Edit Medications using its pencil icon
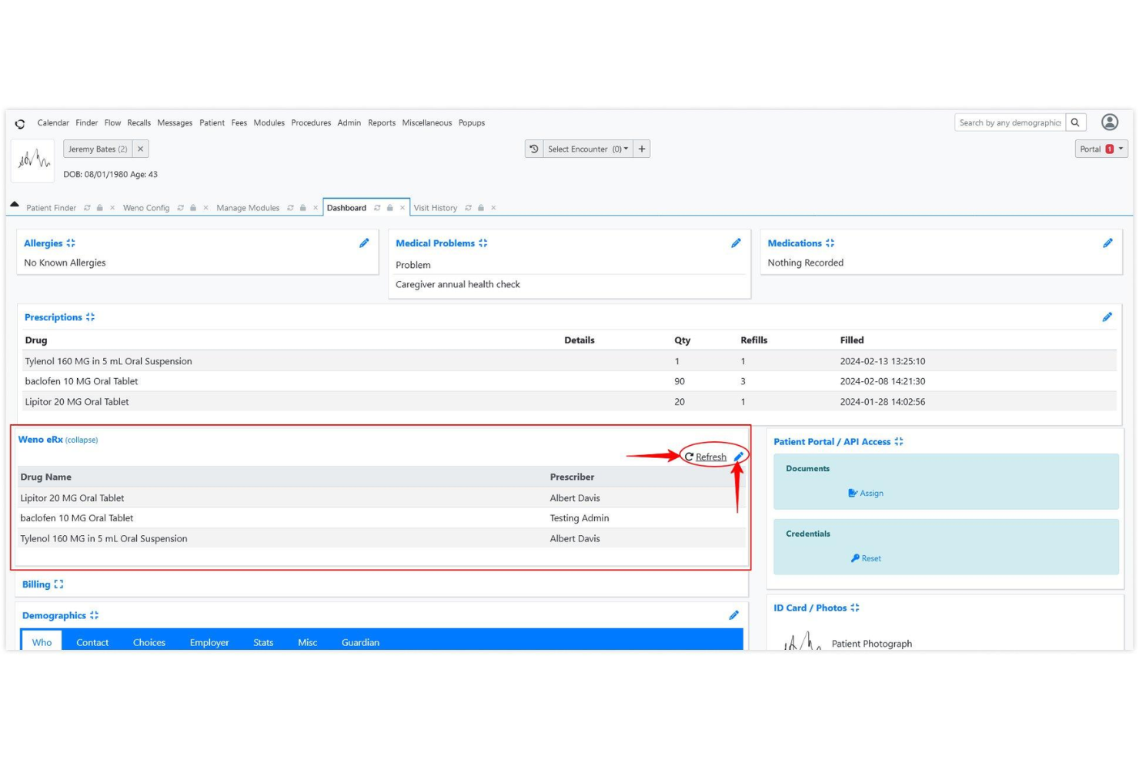Screen dimensions: 1139x760 [1108, 243]
